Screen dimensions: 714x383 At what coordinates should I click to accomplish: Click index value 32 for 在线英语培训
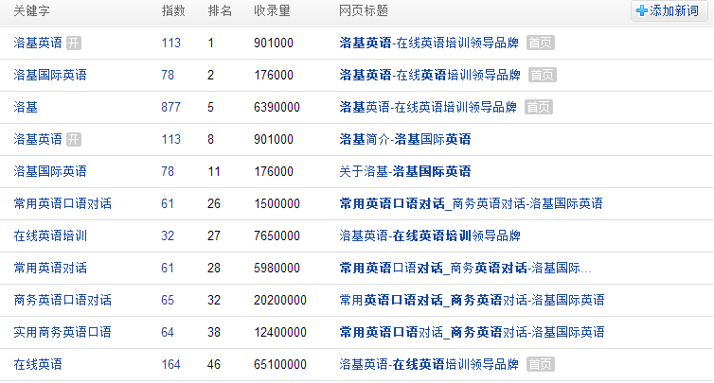click(x=168, y=236)
